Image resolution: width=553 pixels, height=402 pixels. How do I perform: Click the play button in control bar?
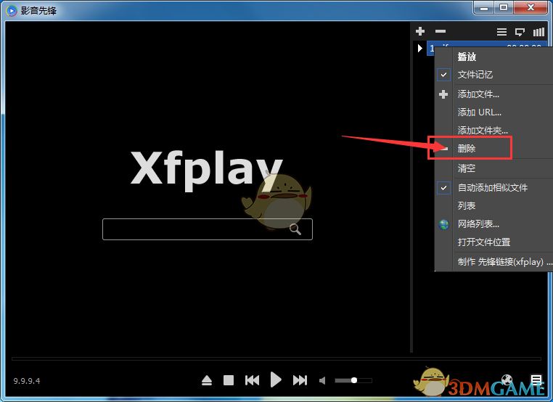pyautogui.click(x=276, y=380)
